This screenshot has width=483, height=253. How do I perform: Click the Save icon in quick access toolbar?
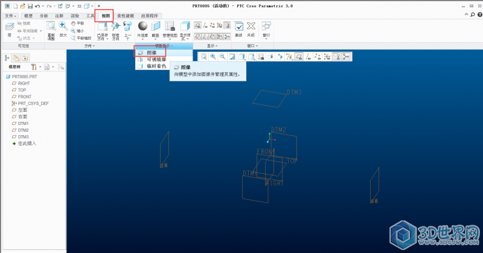[x=29, y=5]
